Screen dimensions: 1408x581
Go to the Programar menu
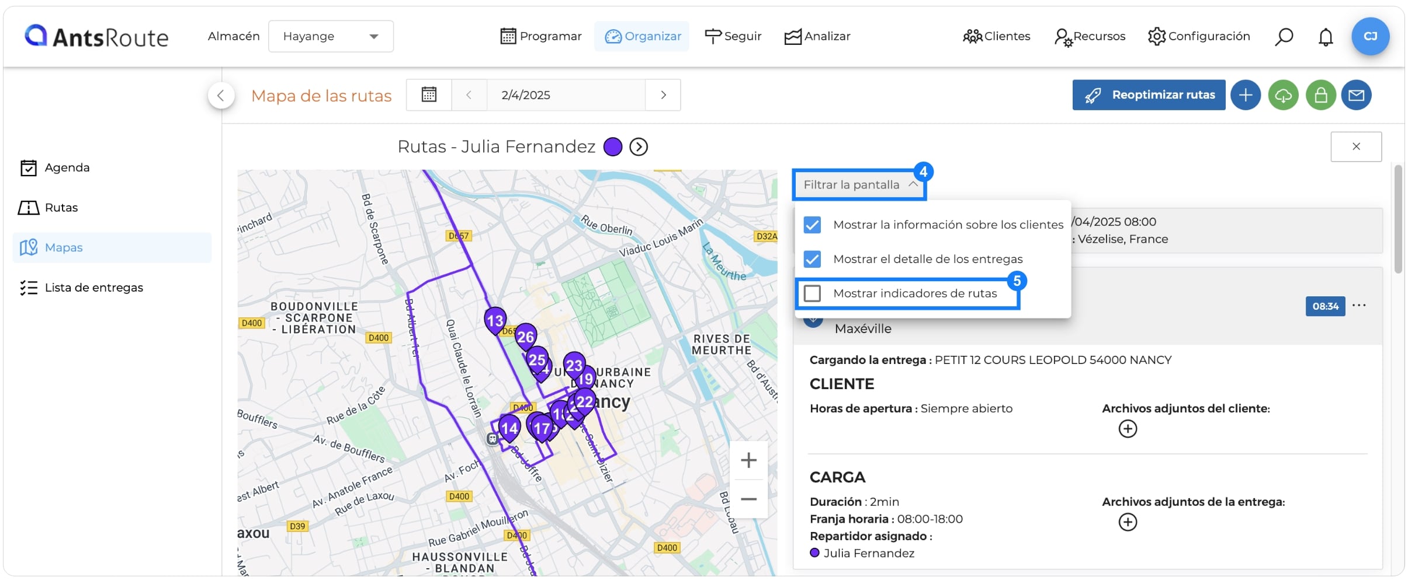click(541, 36)
